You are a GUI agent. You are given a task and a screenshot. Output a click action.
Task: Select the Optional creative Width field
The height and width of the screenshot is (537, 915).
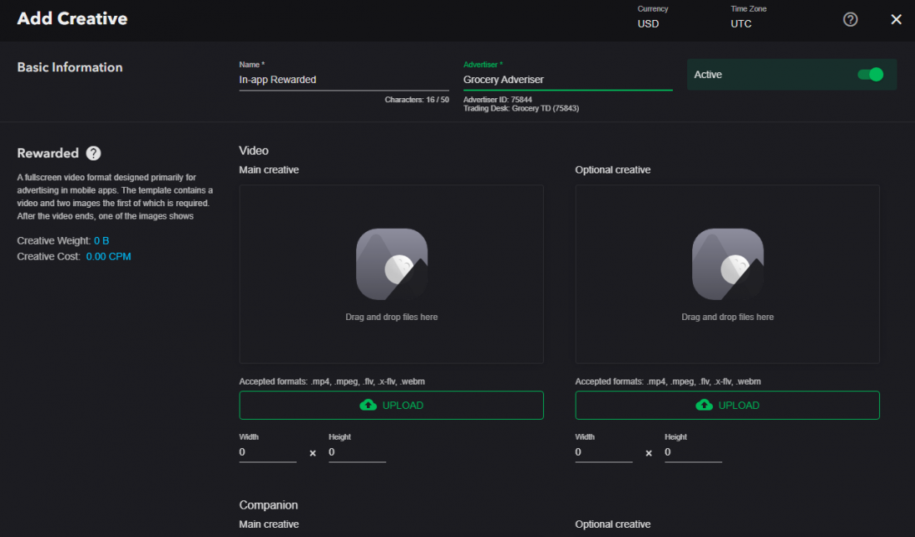(604, 452)
